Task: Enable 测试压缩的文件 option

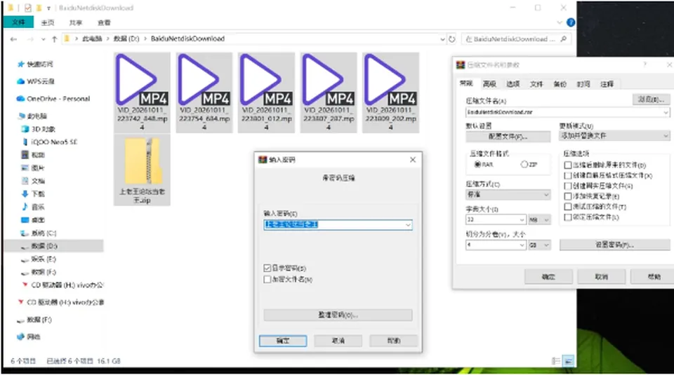Action: (x=568, y=207)
